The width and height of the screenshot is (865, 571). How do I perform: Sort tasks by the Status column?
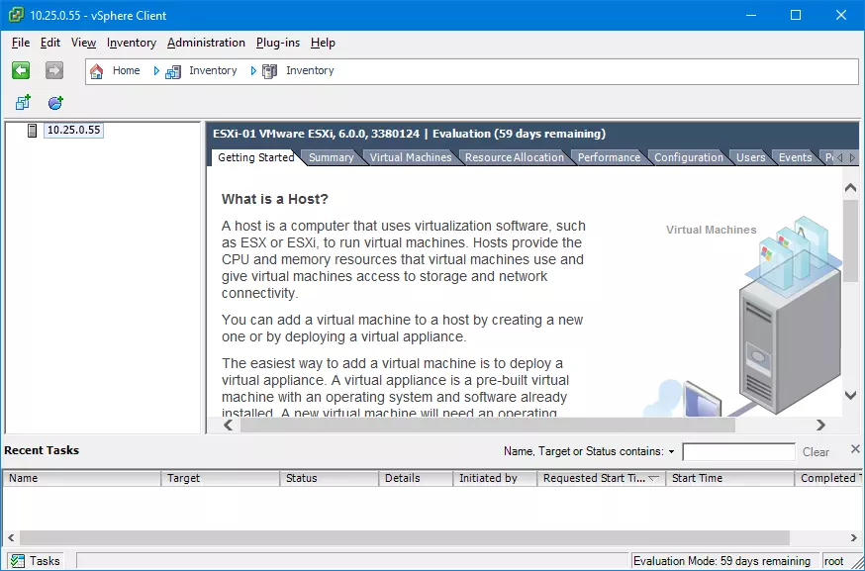[330, 478]
